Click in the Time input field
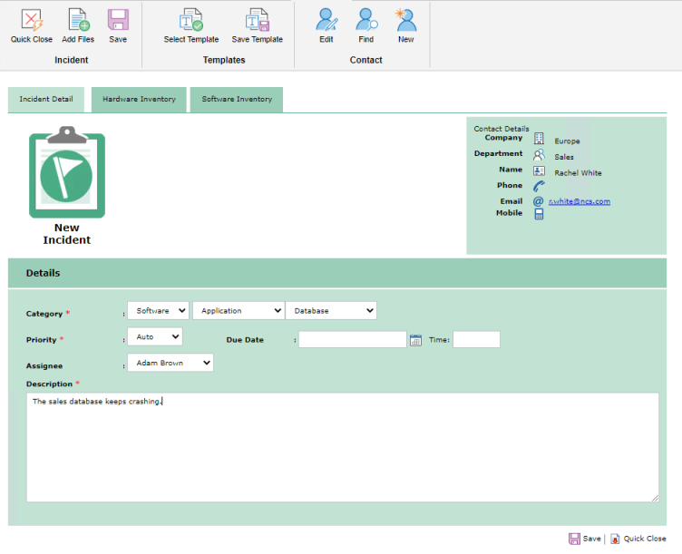This screenshot has width=682, height=554. (476, 340)
